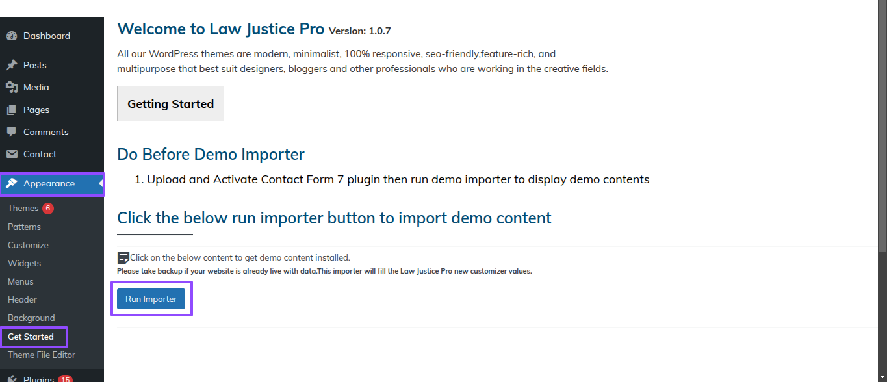Open Customize under Appearance

pyautogui.click(x=28, y=245)
